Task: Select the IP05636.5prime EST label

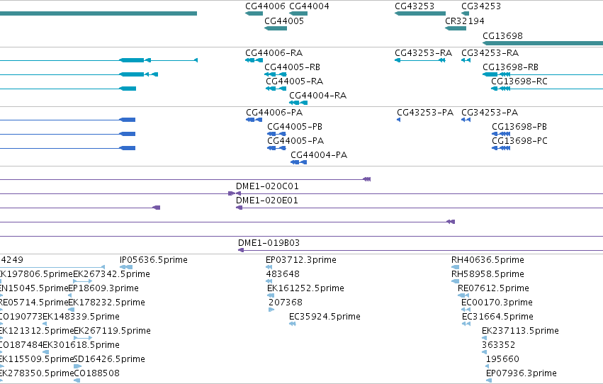Action: click(154, 260)
